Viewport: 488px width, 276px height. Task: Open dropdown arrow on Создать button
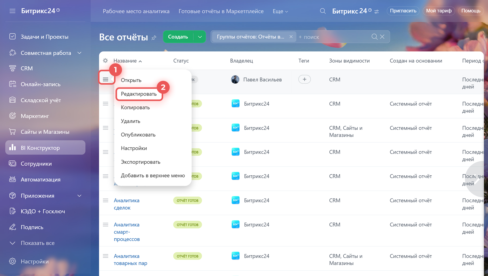coord(200,37)
